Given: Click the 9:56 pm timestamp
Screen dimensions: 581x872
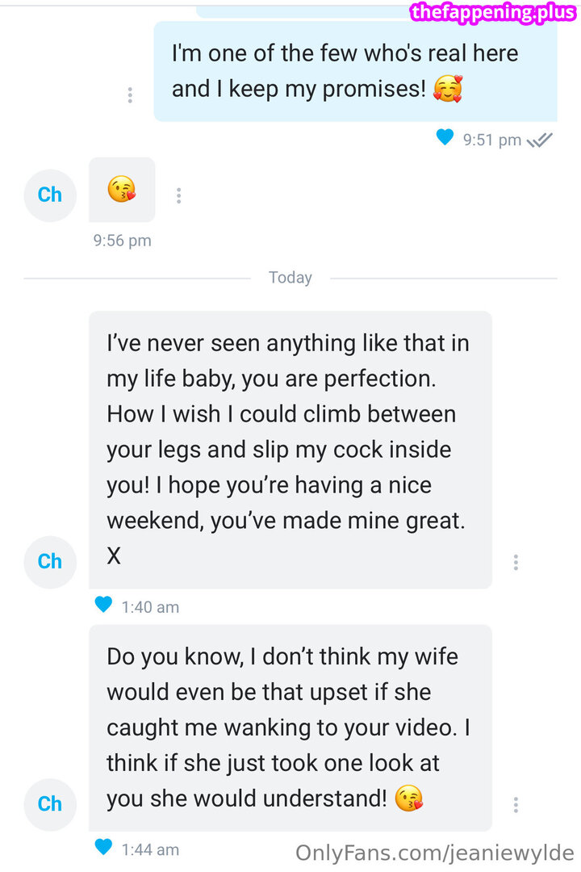Looking at the screenshot, I should (x=123, y=241).
